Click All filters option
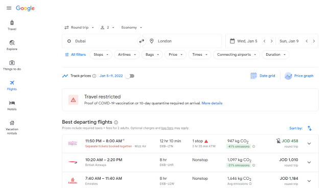The height and width of the screenshot is (188, 327). pyautogui.click(x=76, y=55)
